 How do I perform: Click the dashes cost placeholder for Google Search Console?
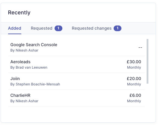[140, 47]
